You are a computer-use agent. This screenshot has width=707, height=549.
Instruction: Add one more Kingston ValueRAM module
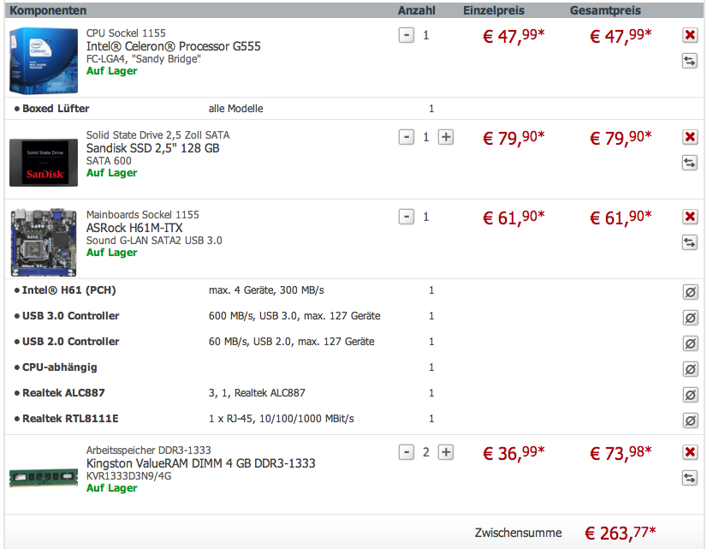coord(445,452)
